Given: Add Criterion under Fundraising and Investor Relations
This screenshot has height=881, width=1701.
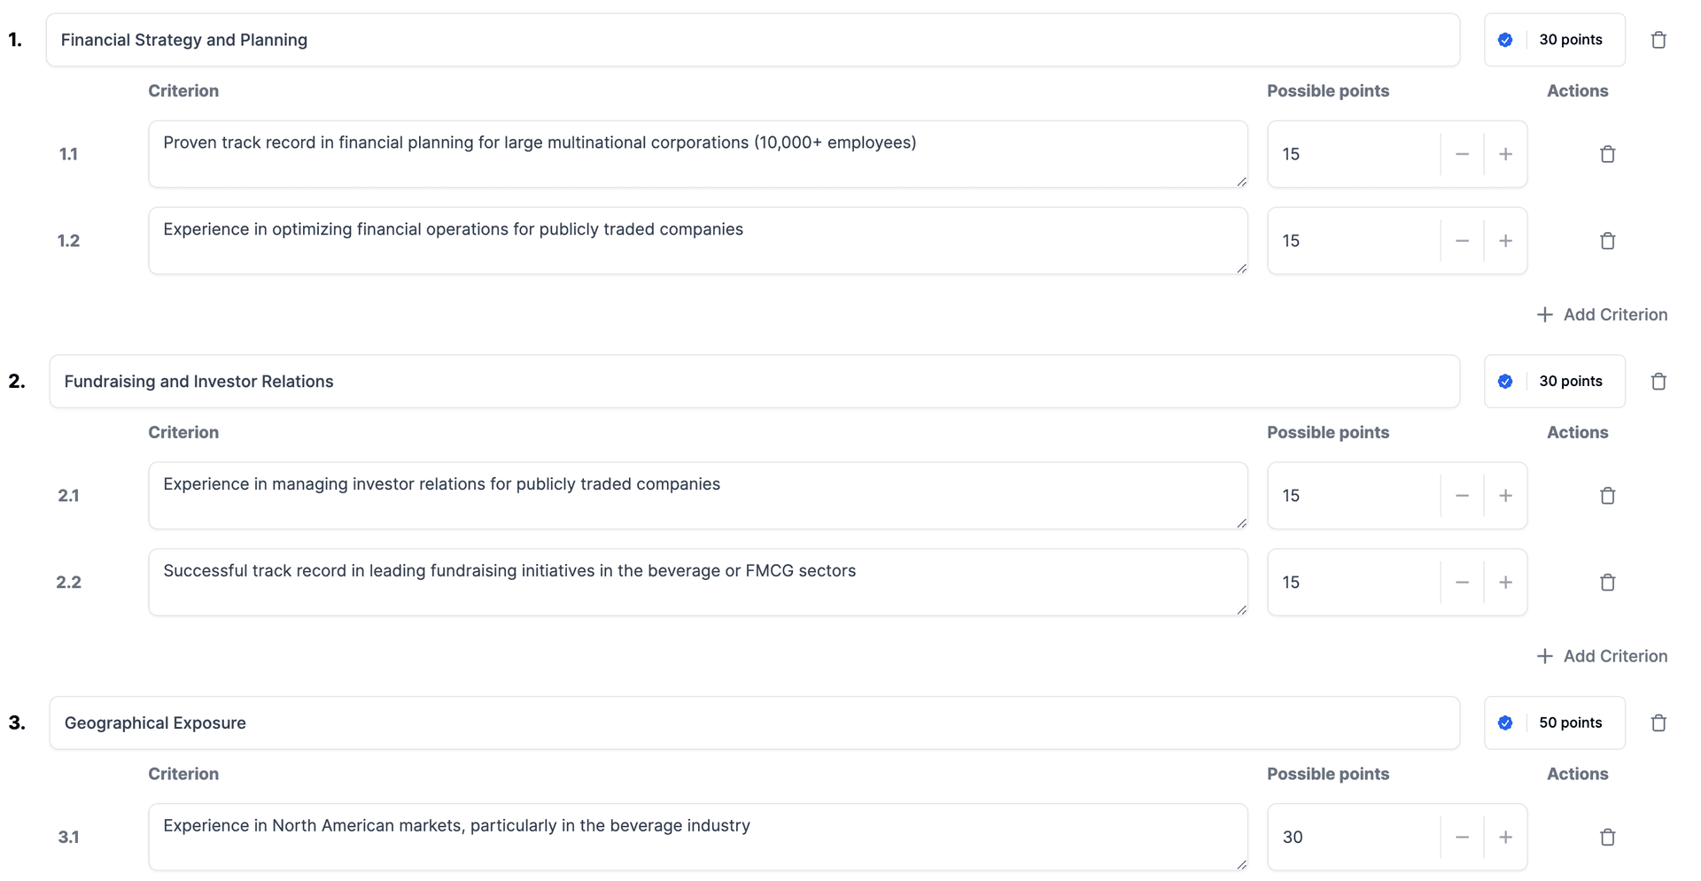Looking at the screenshot, I should pos(1602,656).
